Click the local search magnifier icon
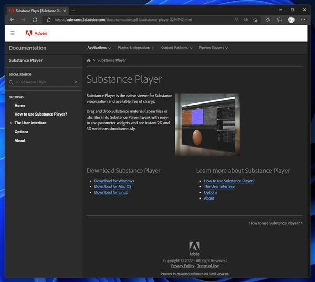 click(11, 82)
